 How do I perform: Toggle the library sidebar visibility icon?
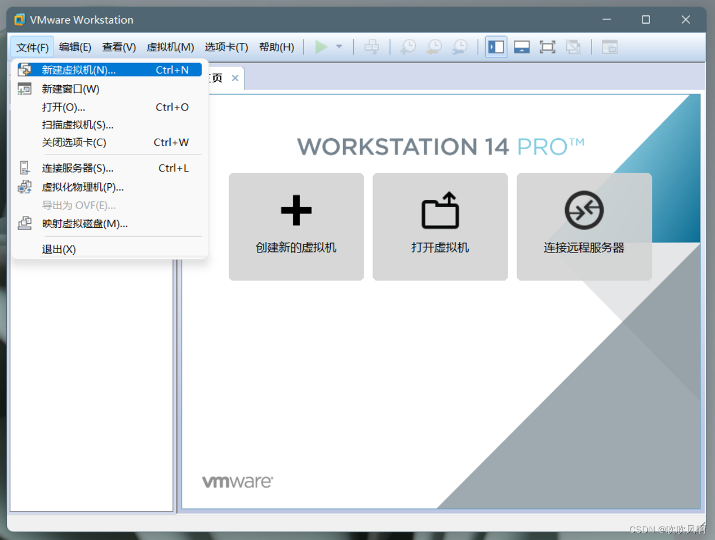[x=496, y=47]
